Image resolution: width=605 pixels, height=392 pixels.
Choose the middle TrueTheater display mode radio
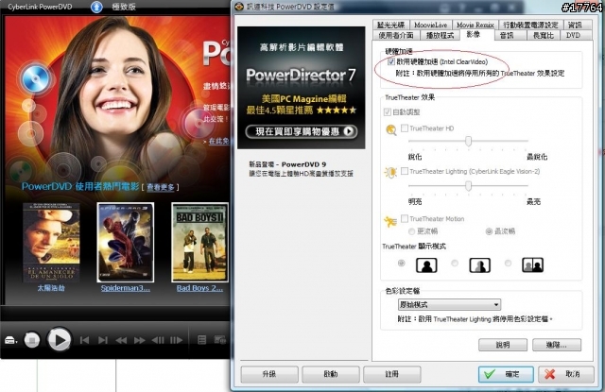(455, 264)
